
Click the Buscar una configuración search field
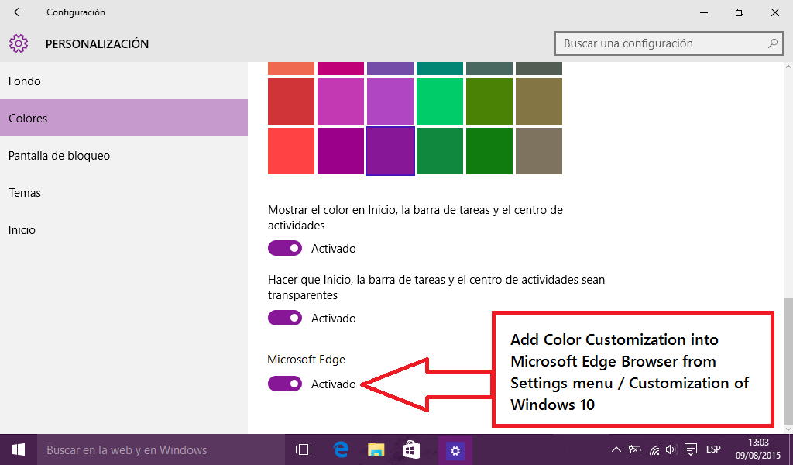click(x=668, y=43)
